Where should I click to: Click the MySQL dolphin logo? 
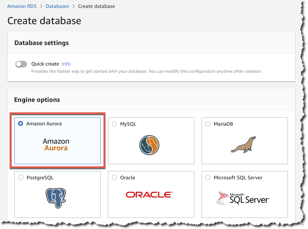[149, 145]
